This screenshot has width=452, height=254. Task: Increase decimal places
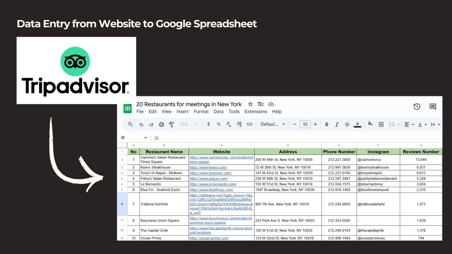click(239, 124)
